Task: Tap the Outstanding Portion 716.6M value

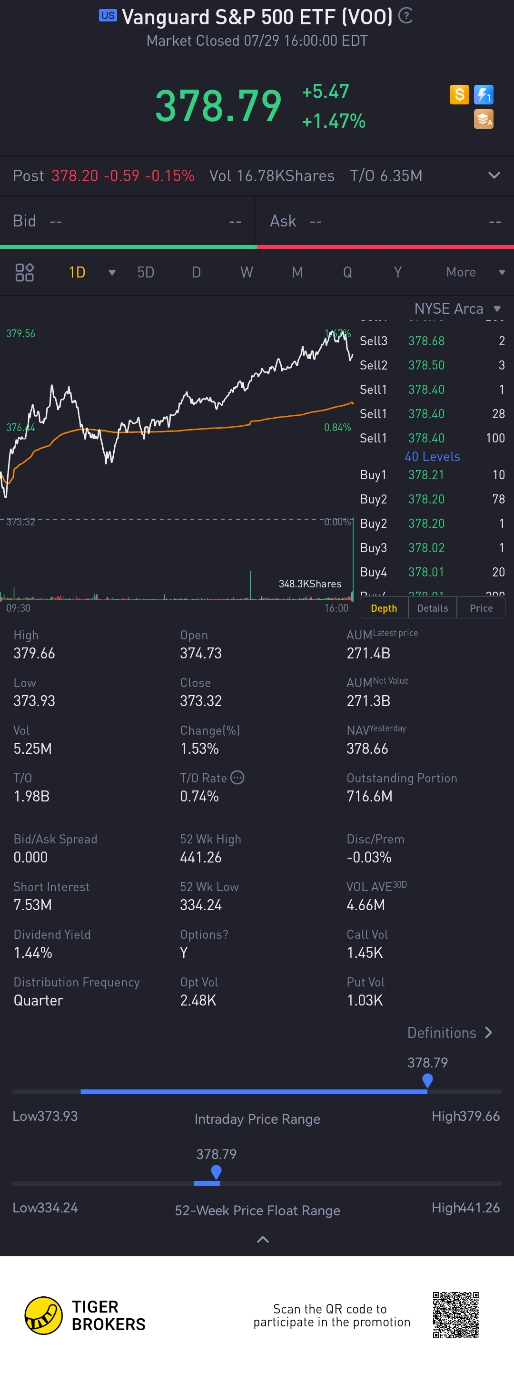Action: pyautogui.click(x=370, y=796)
